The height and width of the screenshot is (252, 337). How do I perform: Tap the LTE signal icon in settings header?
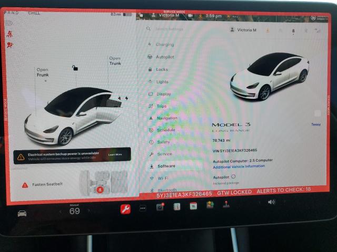pos(318,31)
